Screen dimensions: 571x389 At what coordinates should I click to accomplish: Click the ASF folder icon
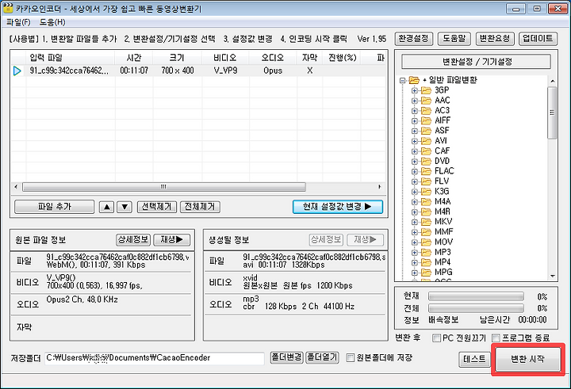click(426, 131)
